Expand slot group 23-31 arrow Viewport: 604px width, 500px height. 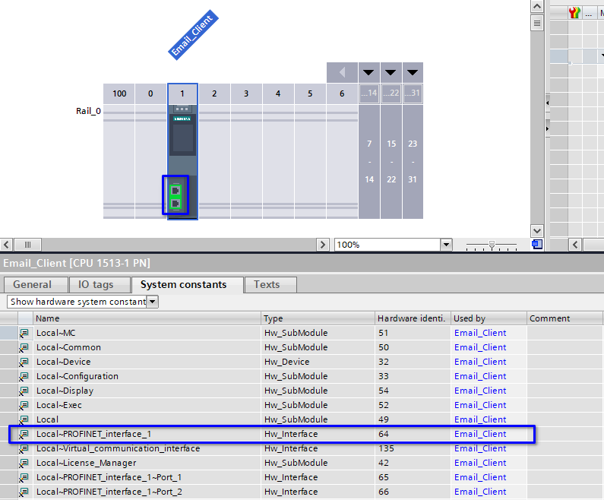click(x=413, y=72)
